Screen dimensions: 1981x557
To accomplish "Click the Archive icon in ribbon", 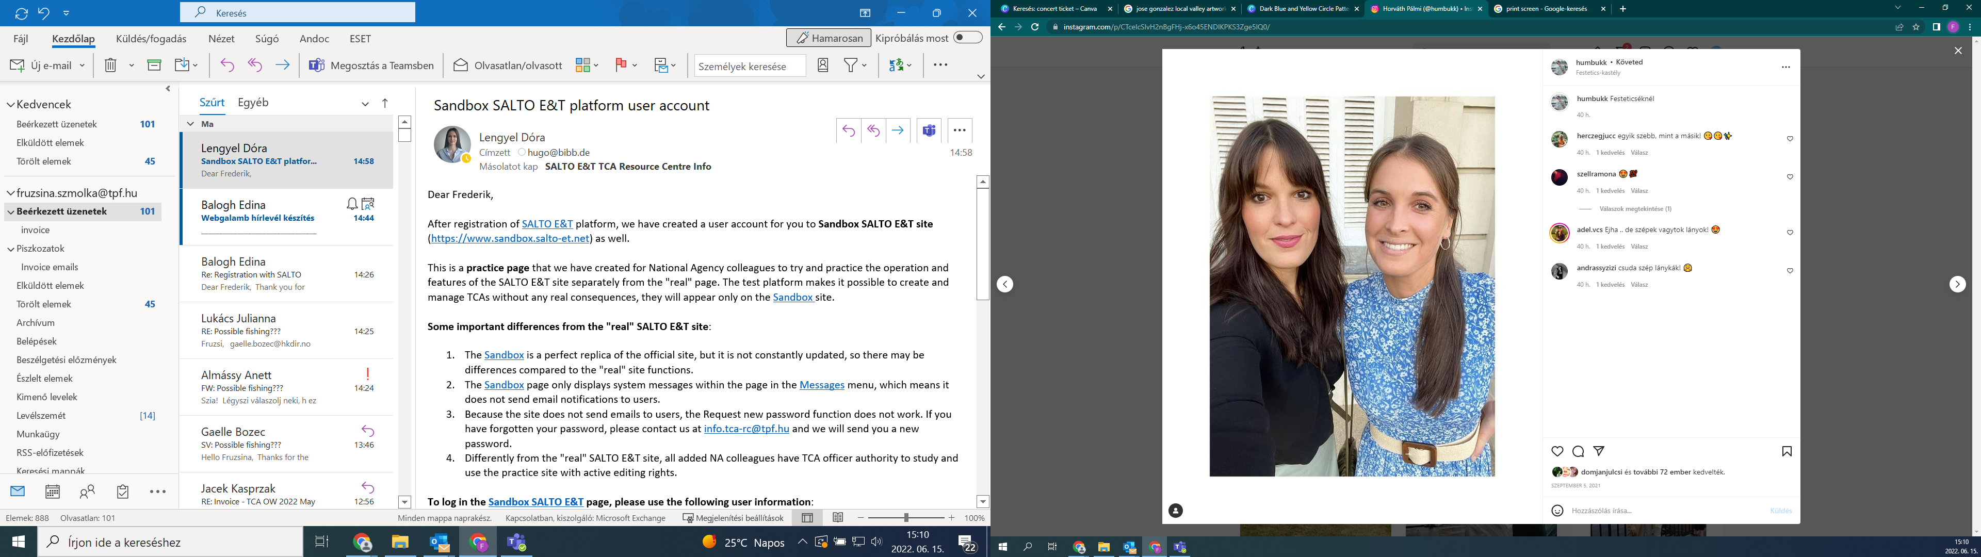I will tap(154, 65).
